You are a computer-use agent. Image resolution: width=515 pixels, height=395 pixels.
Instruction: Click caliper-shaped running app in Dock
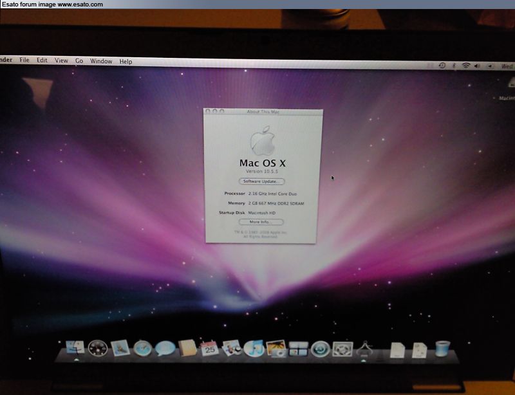[364, 349]
